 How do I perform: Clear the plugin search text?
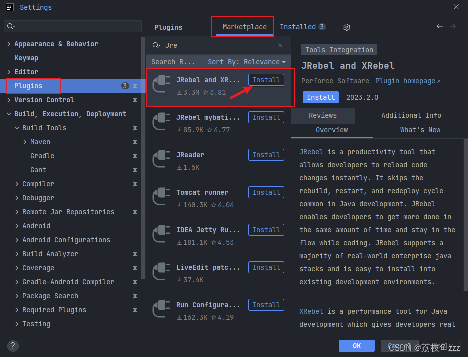click(x=280, y=45)
